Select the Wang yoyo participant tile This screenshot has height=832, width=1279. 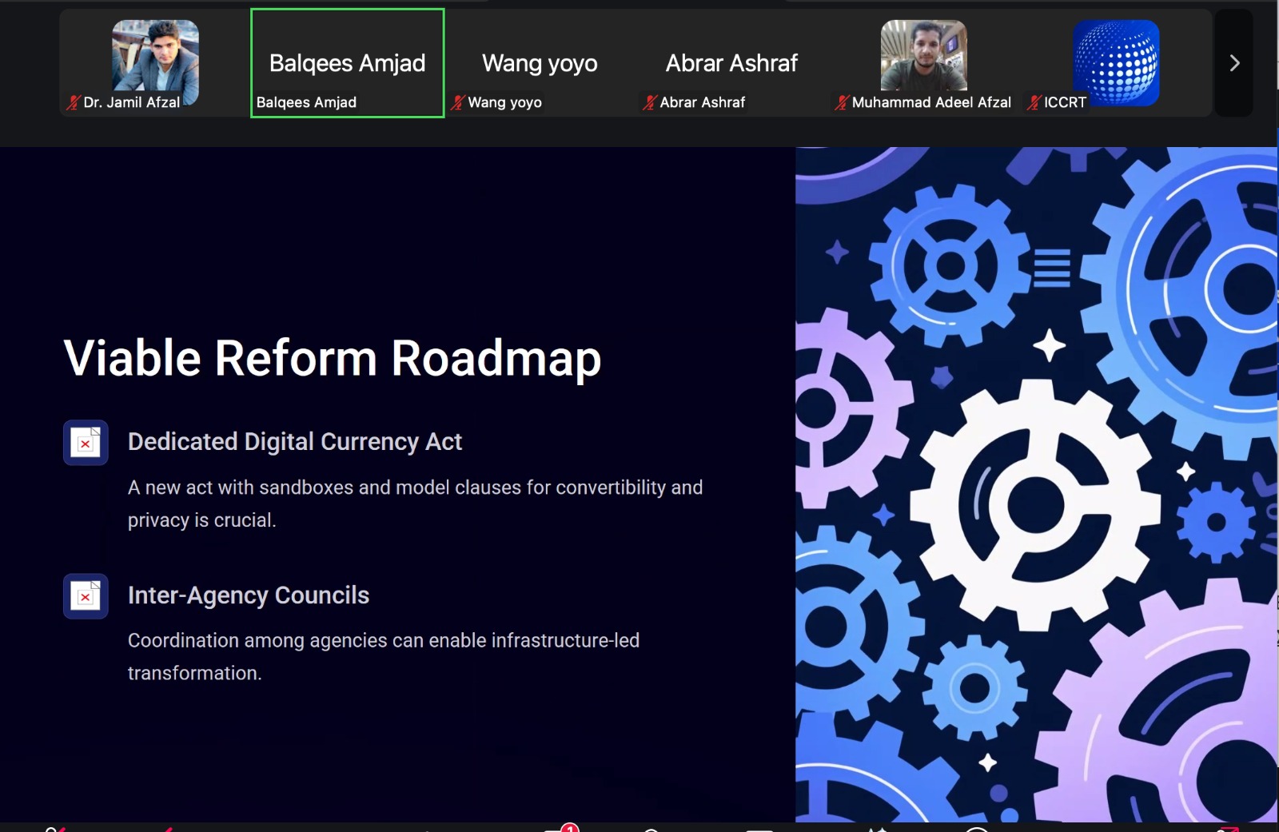pyautogui.click(x=540, y=63)
